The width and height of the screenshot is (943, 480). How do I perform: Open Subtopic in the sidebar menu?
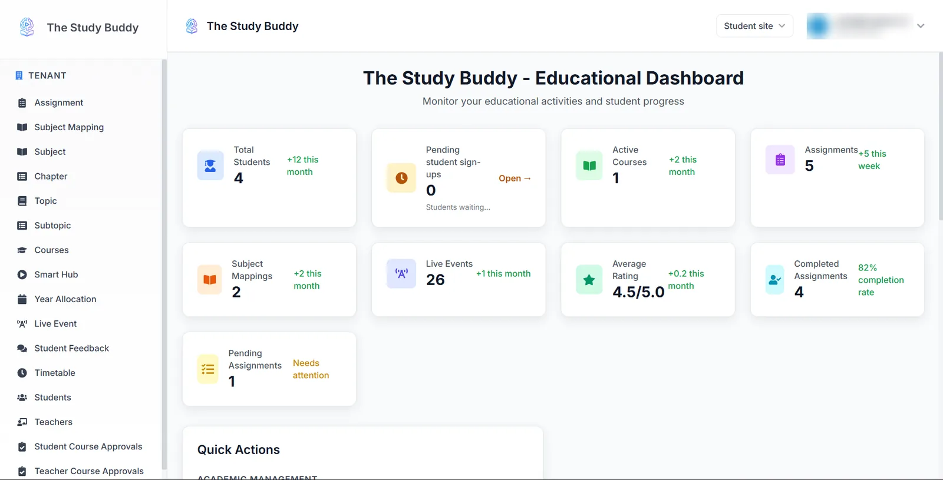[80, 226]
